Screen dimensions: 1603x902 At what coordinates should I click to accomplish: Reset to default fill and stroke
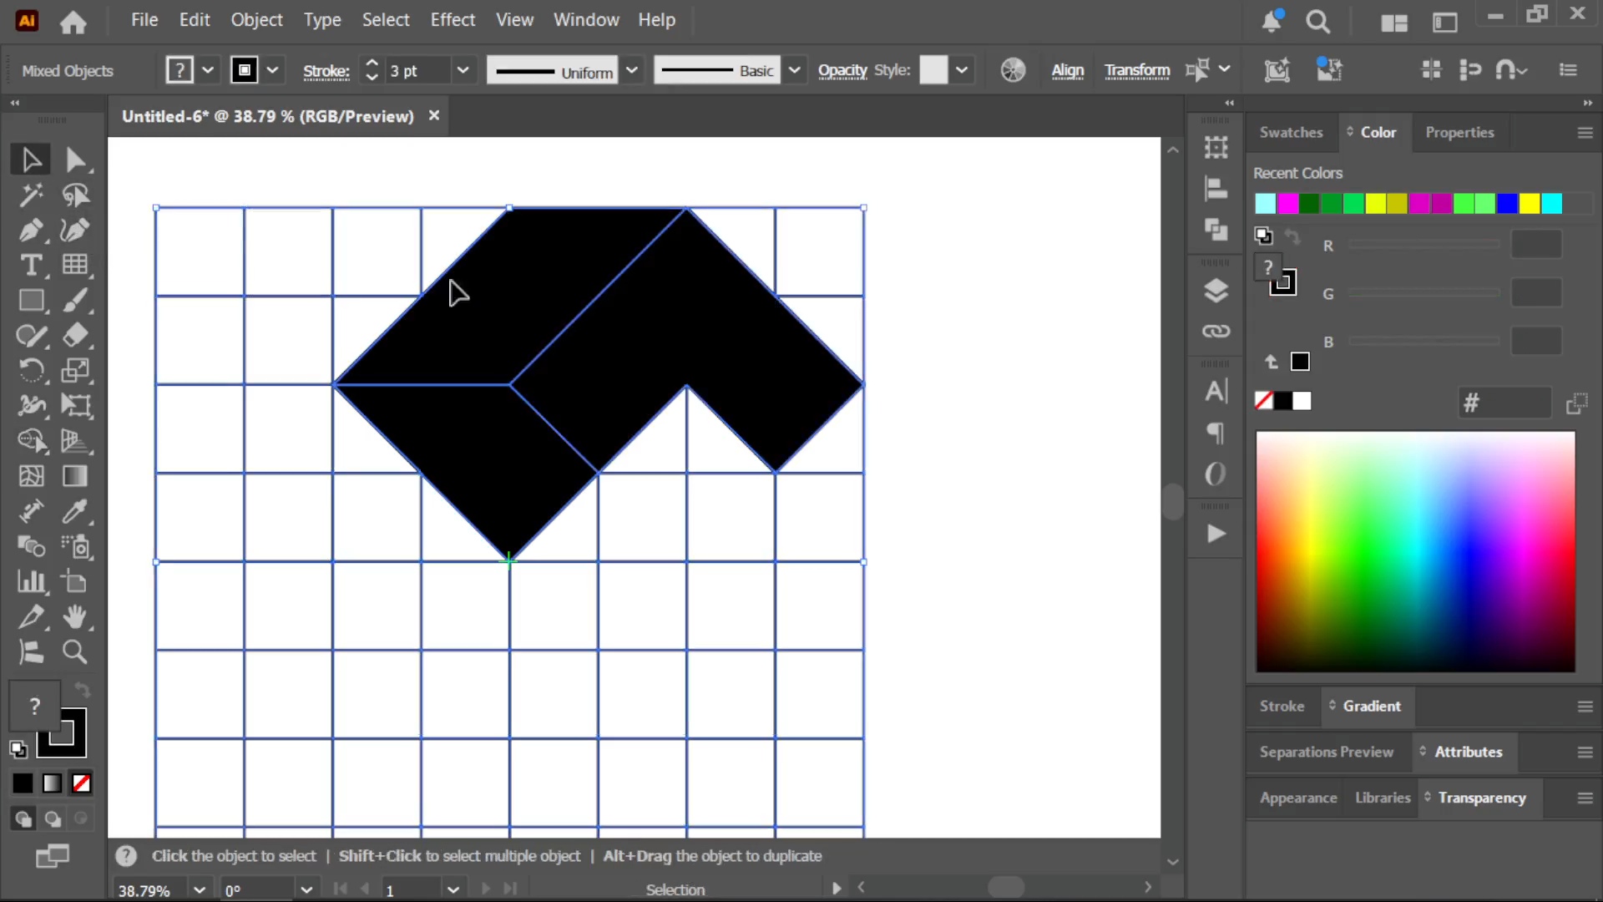(18, 749)
